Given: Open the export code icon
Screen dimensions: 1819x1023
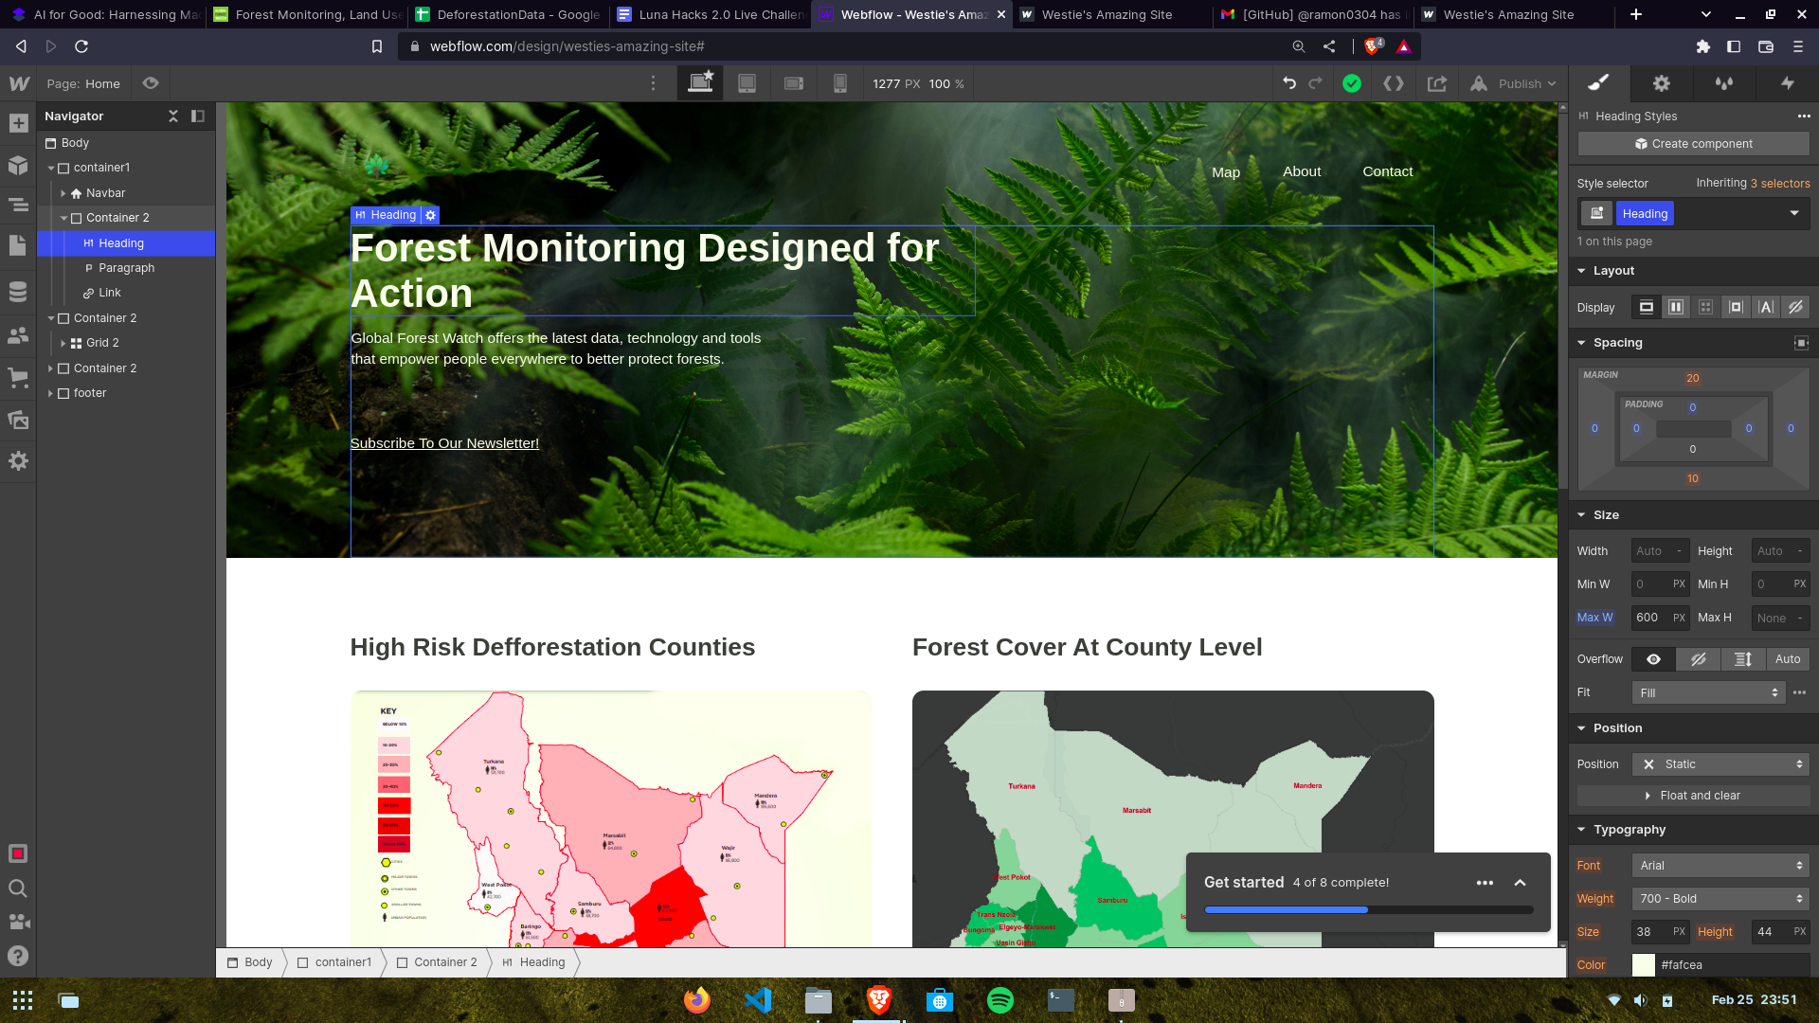Looking at the screenshot, I should (1394, 83).
